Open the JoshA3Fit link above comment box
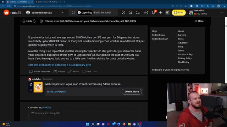This screenshot has width=227, height=127. point(46,108)
